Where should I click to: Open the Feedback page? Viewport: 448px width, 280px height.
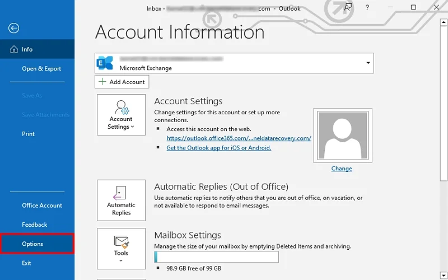pos(37,225)
